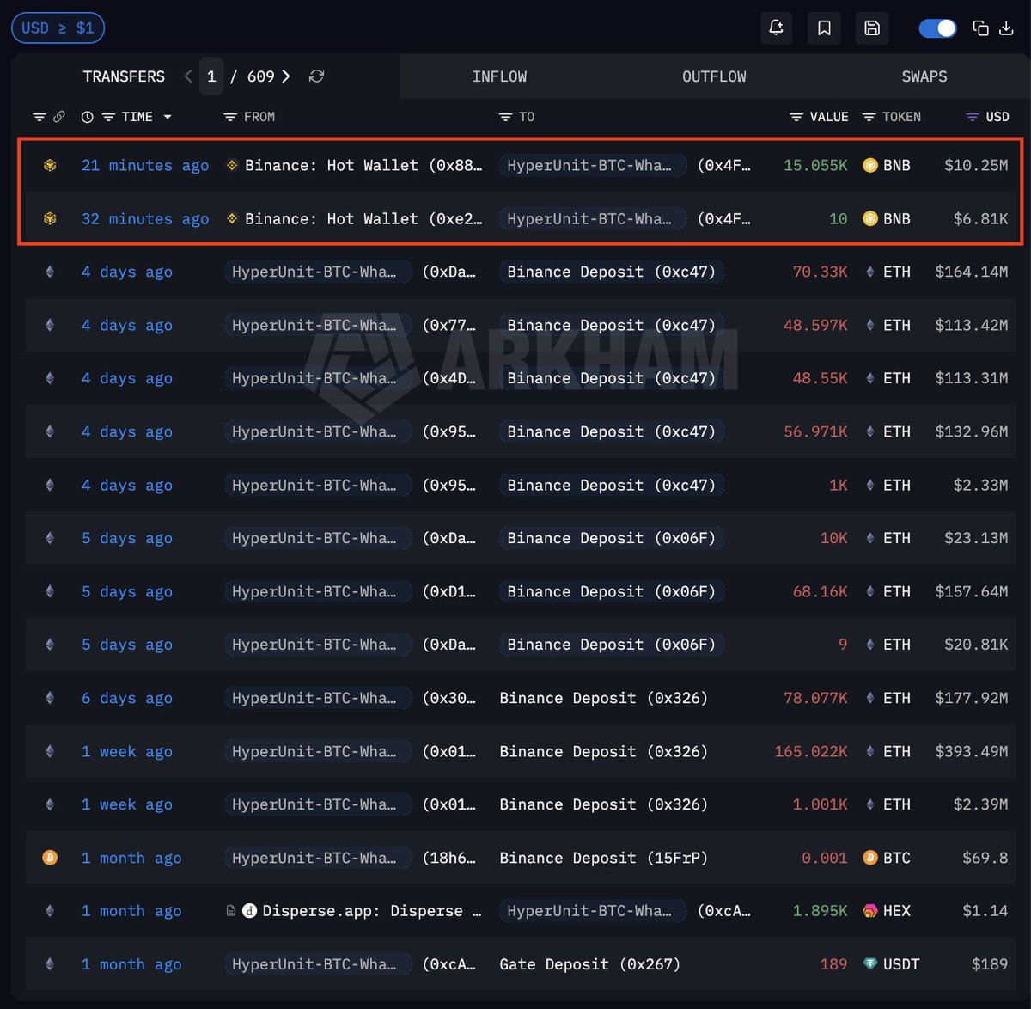Open the USD column filter

(972, 117)
